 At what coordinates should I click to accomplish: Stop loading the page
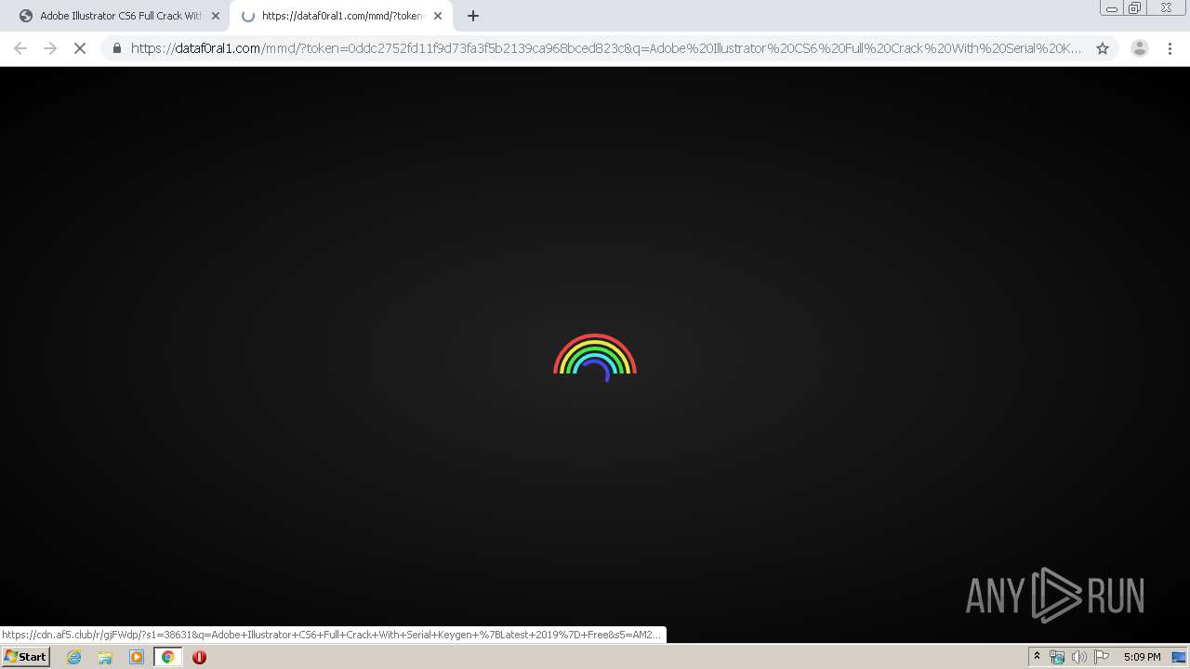pos(80,48)
